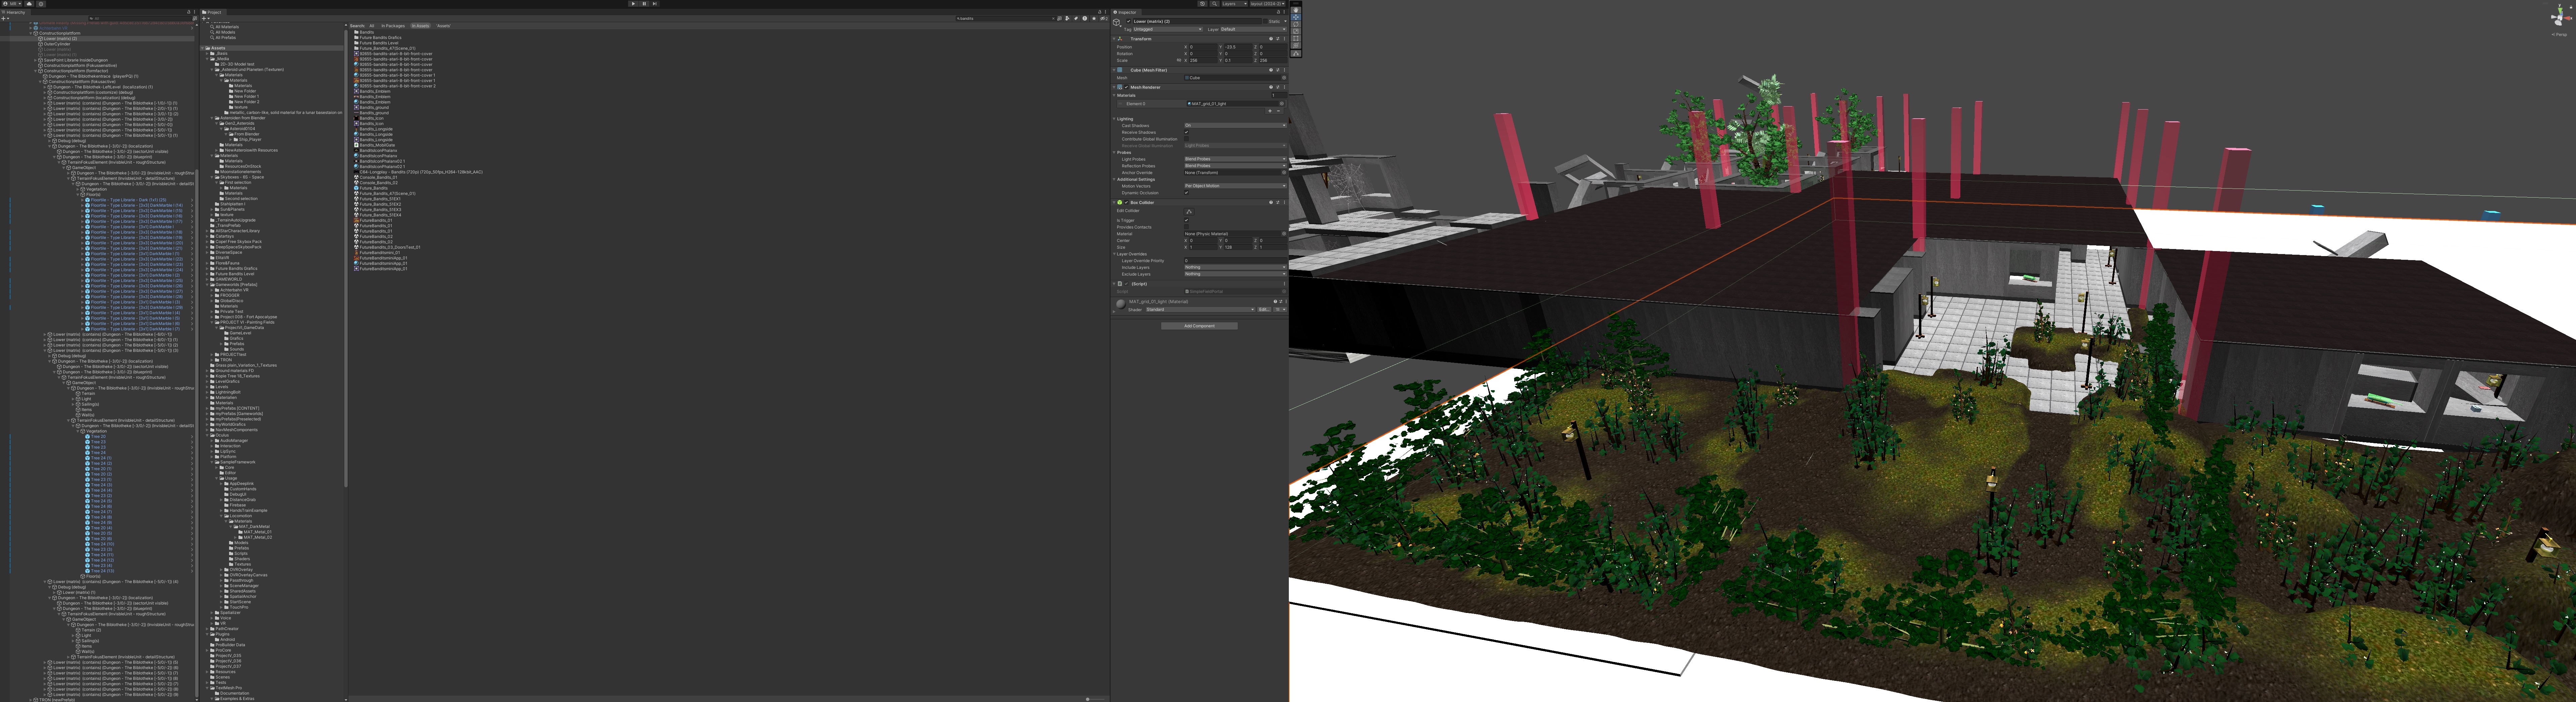The width and height of the screenshot is (2576, 702).
Task: Open the Tag dropdown showing Untagged
Action: click(x=1168, y=29)
